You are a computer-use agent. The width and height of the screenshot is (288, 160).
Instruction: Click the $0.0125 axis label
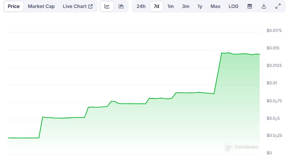tap(274, 65)
